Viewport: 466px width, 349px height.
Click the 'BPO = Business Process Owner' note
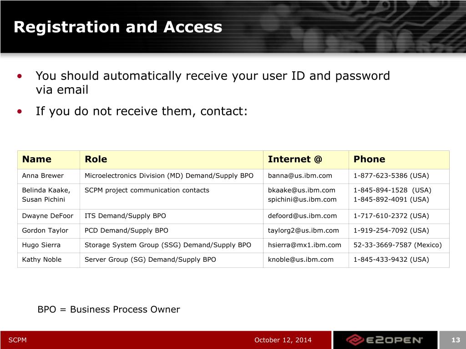coord(108,309)
